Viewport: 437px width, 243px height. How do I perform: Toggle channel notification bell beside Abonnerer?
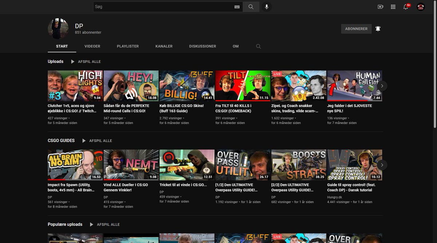(x=378, y=29)
